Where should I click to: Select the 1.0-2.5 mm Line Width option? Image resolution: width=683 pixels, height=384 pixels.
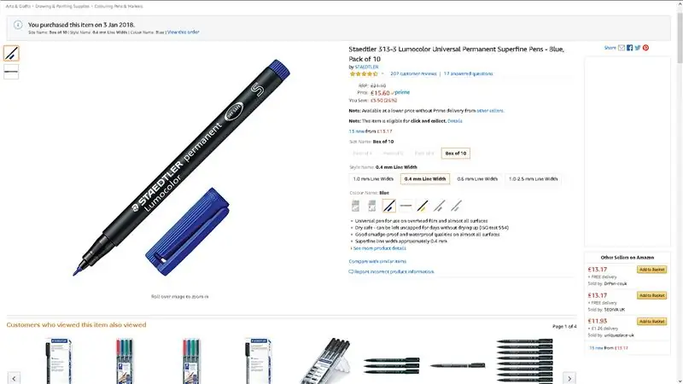coord(533,179)
